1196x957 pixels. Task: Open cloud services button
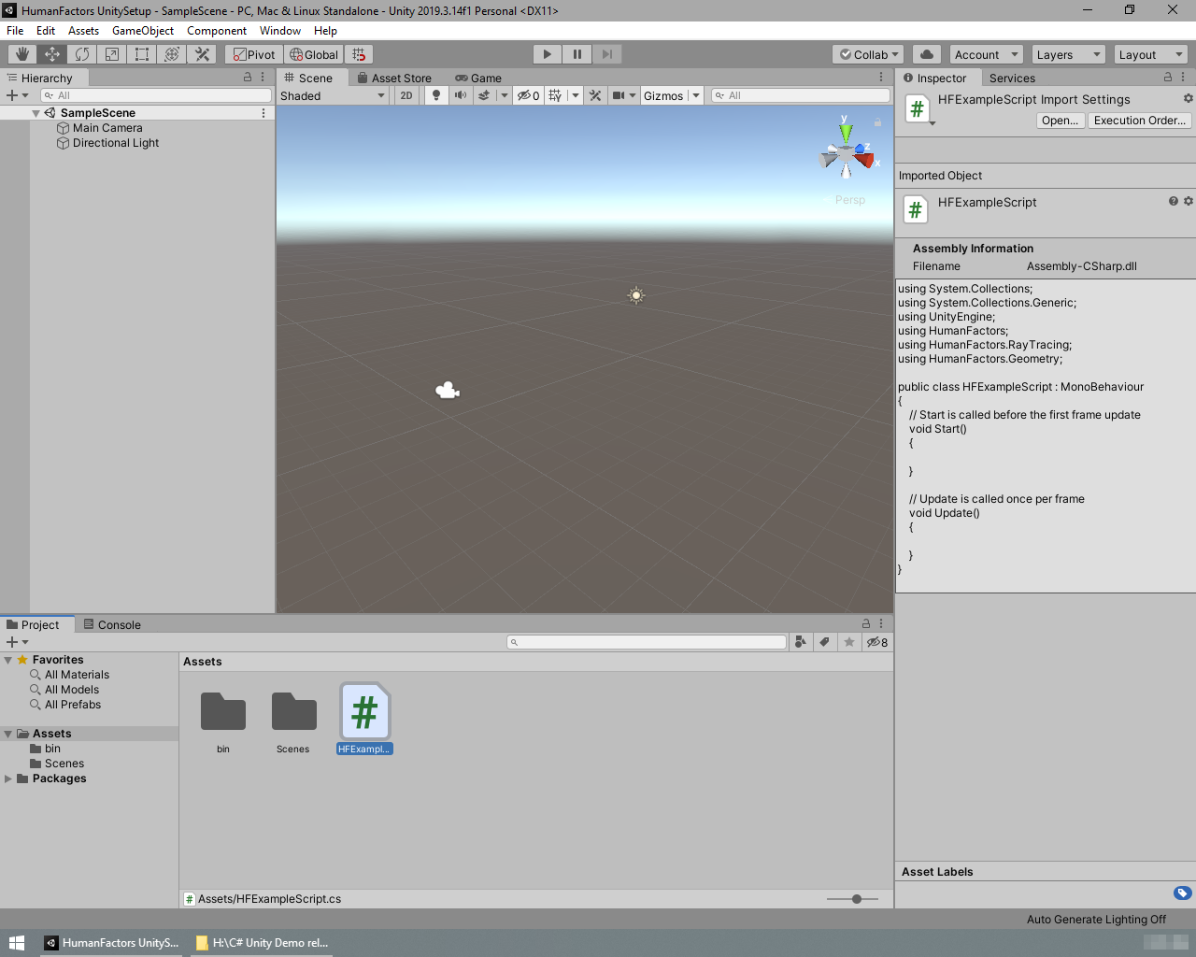coord(926,54)
